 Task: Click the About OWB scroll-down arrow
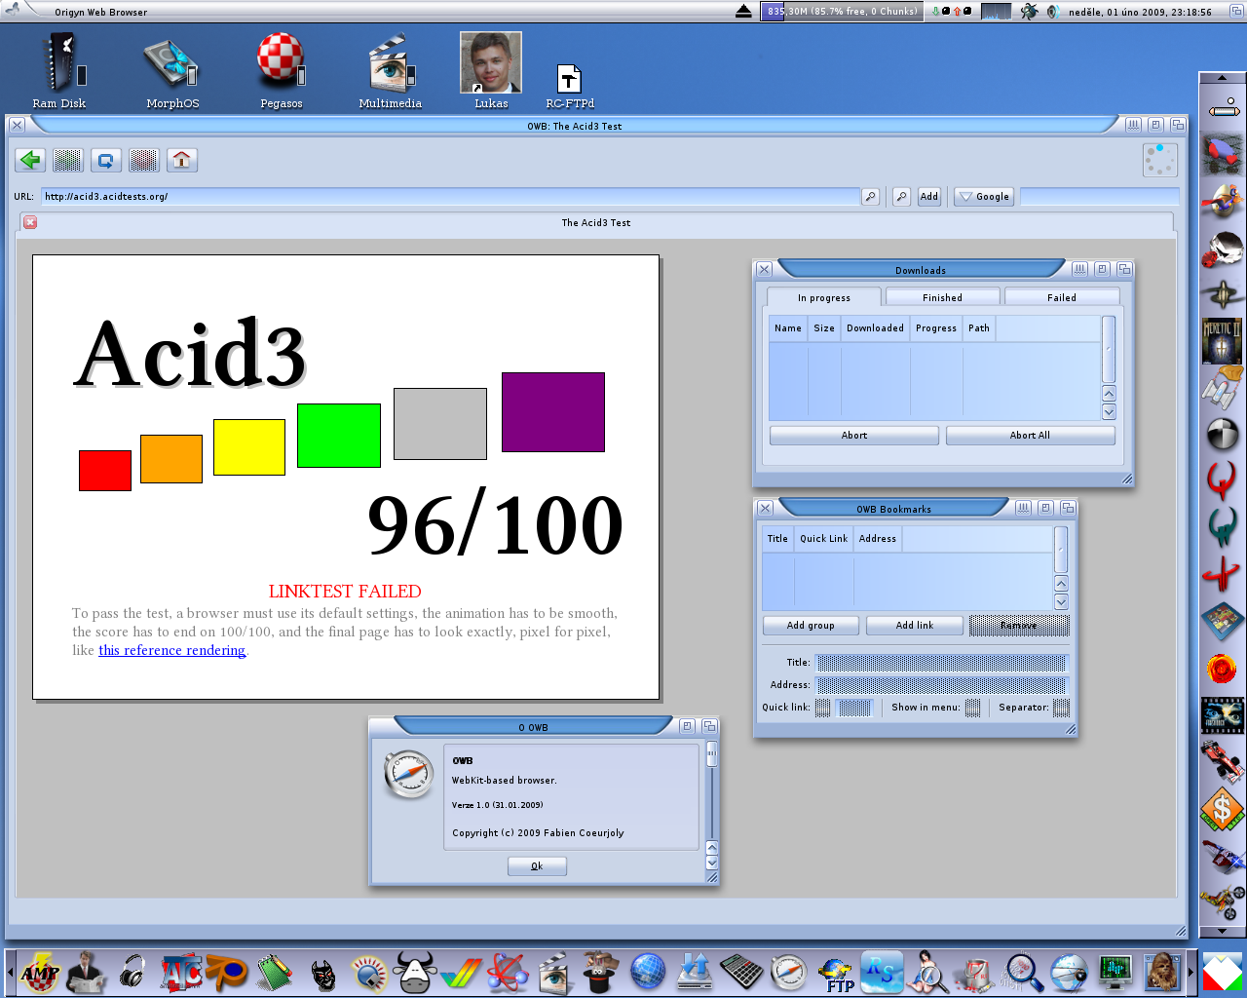[711, 863]
